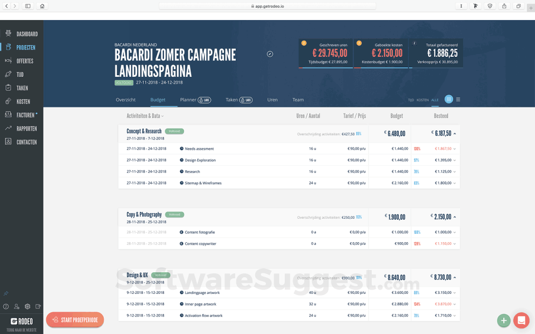The image size is (535, 334).
Task: Click the chat support bubble icon
Action: pyautogui.click(x=521, y=321)
